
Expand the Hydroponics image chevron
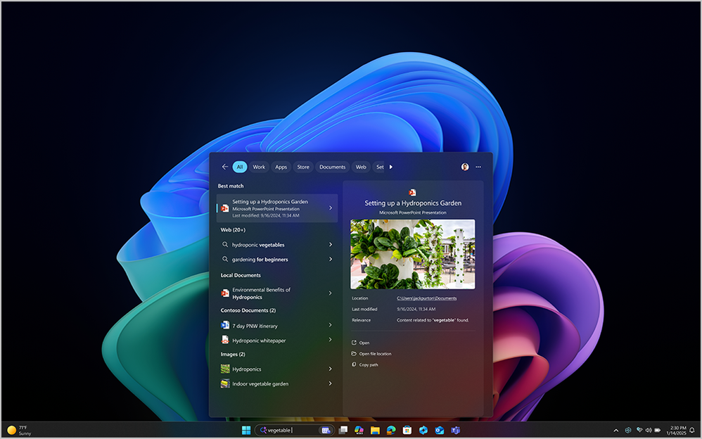tap(331, 369)
